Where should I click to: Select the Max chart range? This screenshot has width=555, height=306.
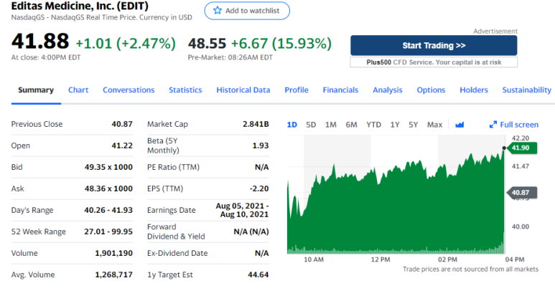click(434, 125)
